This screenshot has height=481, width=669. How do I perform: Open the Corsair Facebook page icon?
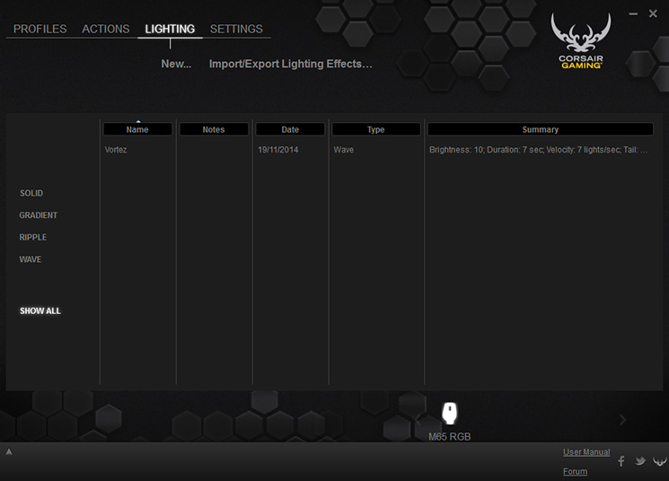[x=621, y=461]
